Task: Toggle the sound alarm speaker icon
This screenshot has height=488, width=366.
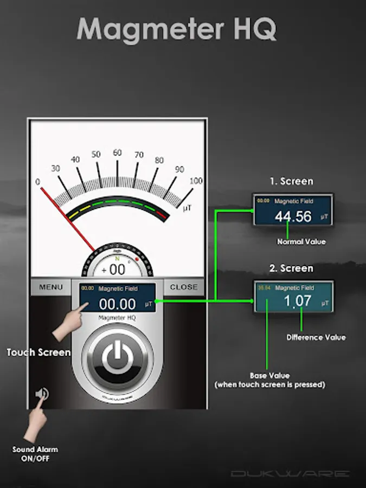Action: click(x=42, y=394)
